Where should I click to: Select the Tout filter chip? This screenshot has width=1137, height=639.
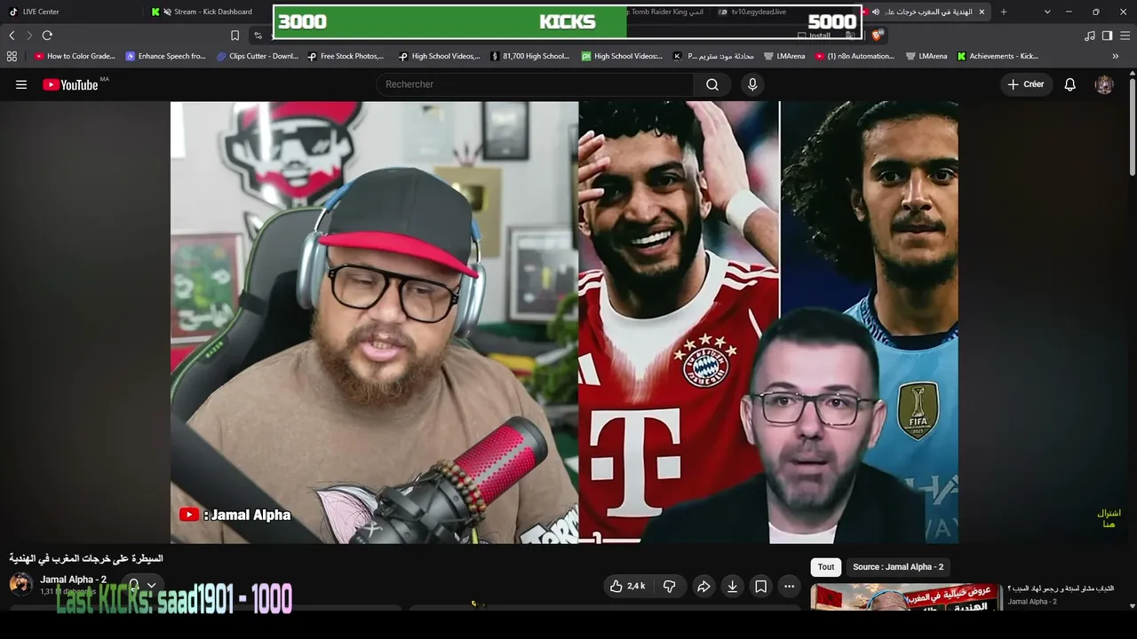pyautogui.click(x=826, y=567)
